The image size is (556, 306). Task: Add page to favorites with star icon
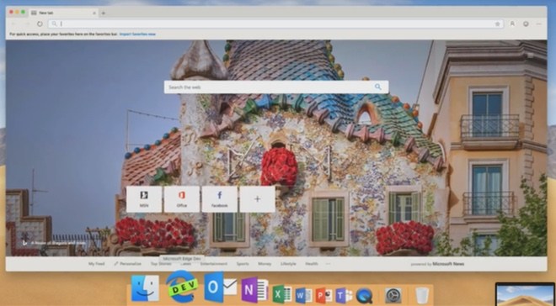coord(498,24)
